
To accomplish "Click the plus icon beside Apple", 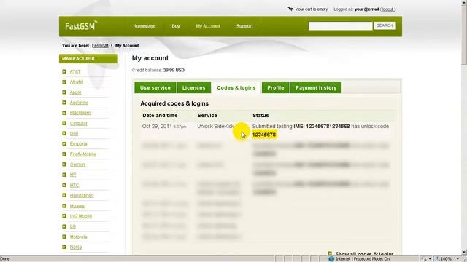I will (x=64, y=92).
